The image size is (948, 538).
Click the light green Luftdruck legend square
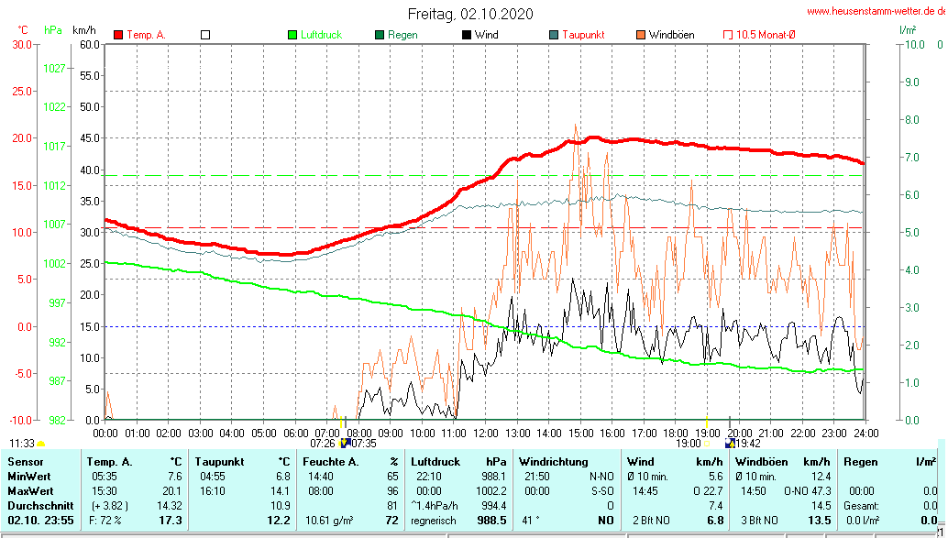pos(292,35)
